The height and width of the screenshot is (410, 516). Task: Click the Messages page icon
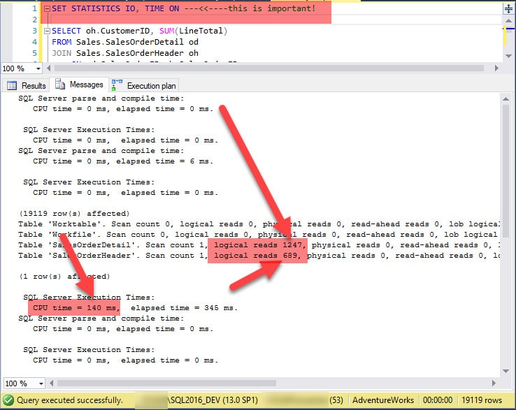[60, 85]
